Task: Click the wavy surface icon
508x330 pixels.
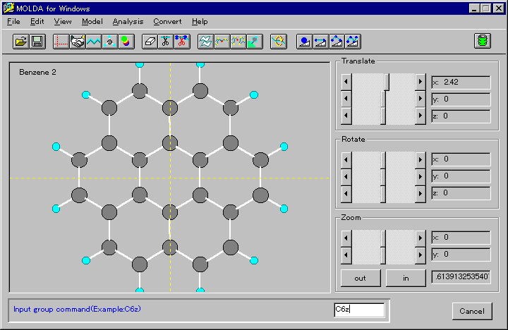Action: point(205,42)
